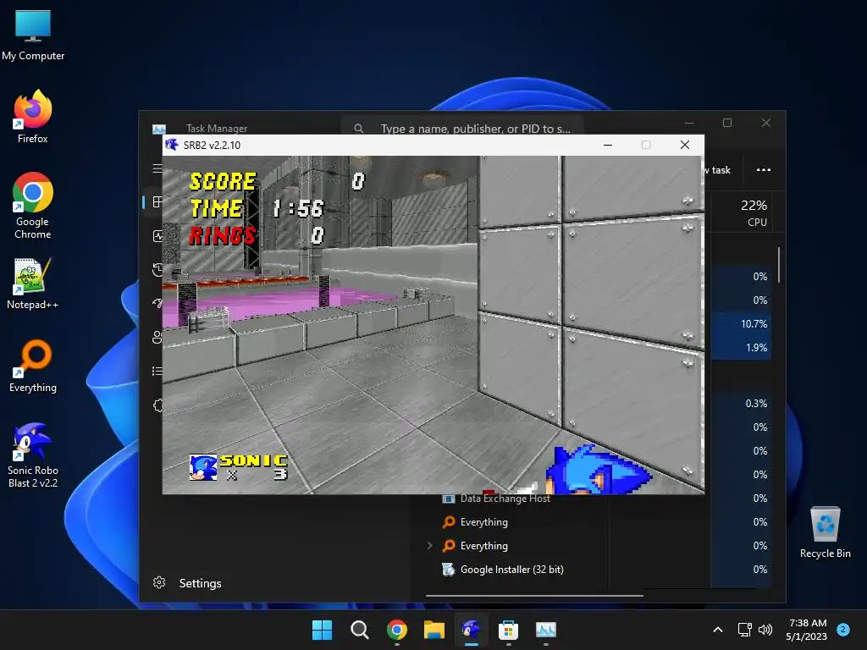Screen dimensions: 867x650
Task: Click the SRB2 window title icon
Action: (172, 145)
